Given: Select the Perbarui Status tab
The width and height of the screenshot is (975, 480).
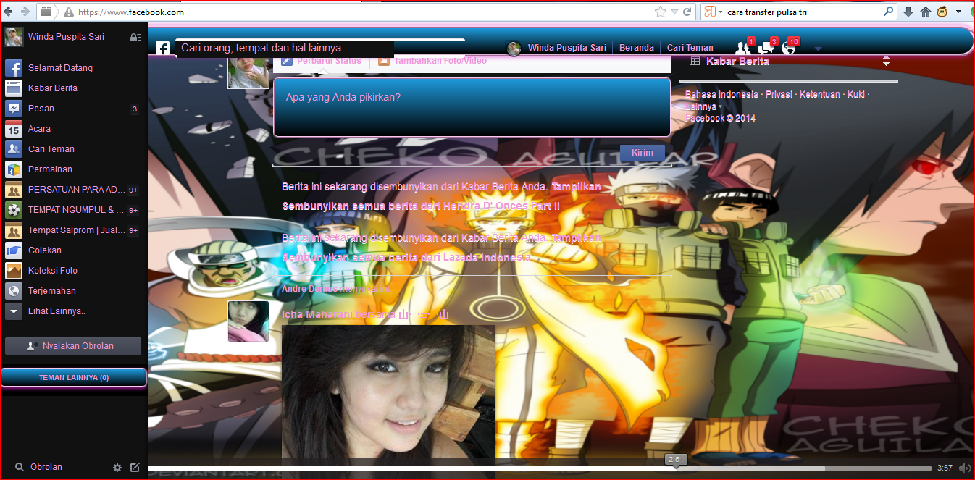Looking at the screenshot, I should 321,61.
